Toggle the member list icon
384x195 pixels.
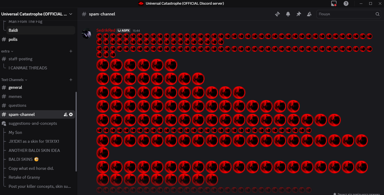tap(309, 14)
